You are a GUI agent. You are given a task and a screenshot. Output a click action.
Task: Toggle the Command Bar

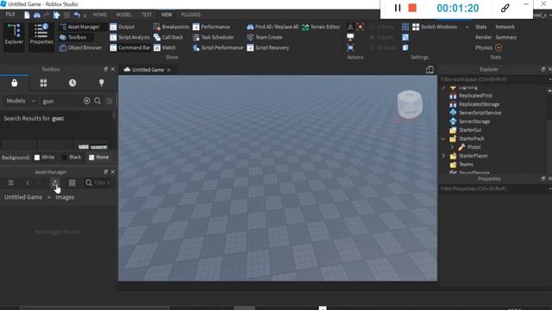[130, 48]
